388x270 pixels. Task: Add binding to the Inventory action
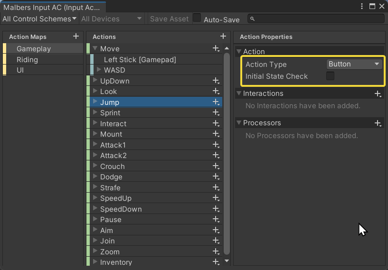pos(216,262)
